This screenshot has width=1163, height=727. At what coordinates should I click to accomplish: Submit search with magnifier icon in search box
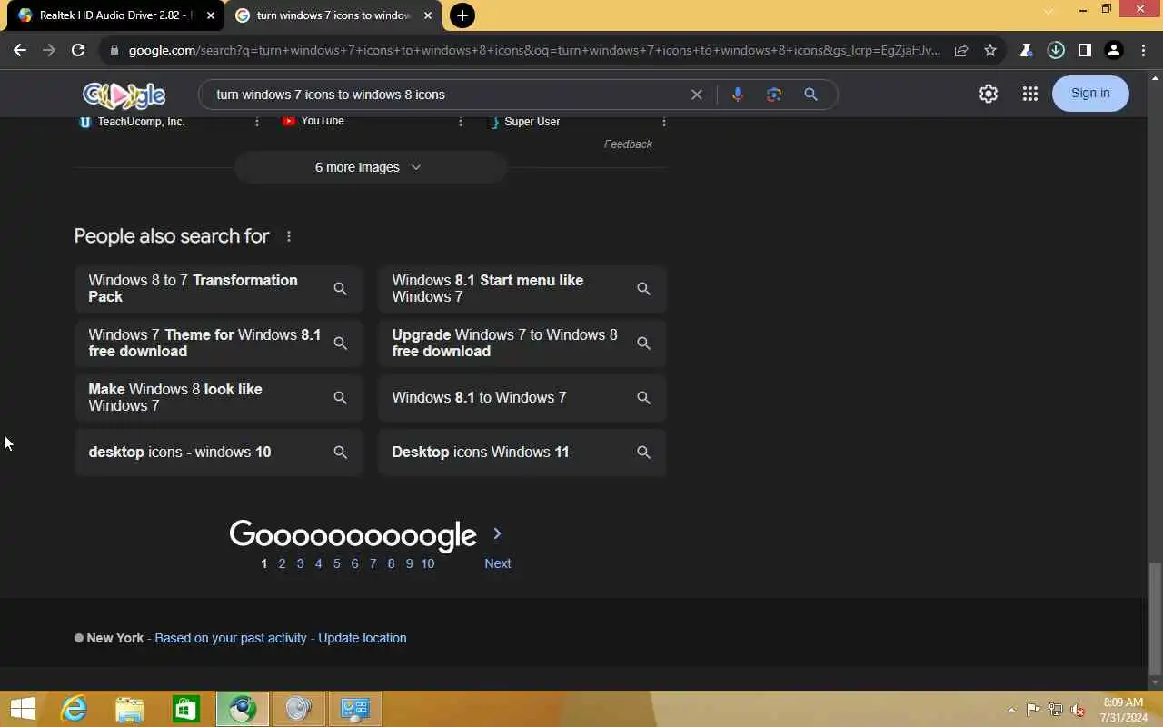(x=811, y=95)
